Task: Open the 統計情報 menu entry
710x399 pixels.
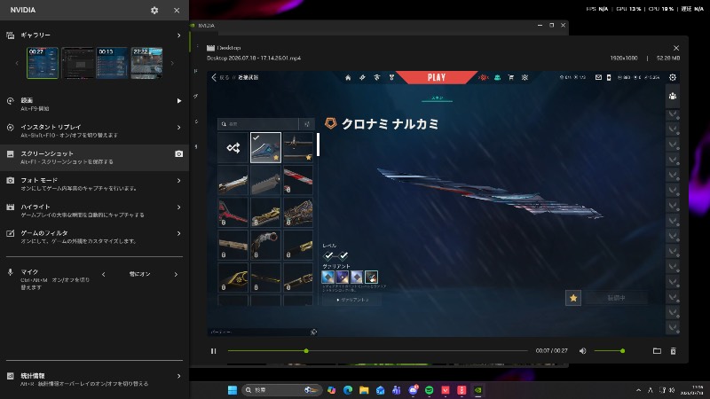Action: 94,379
